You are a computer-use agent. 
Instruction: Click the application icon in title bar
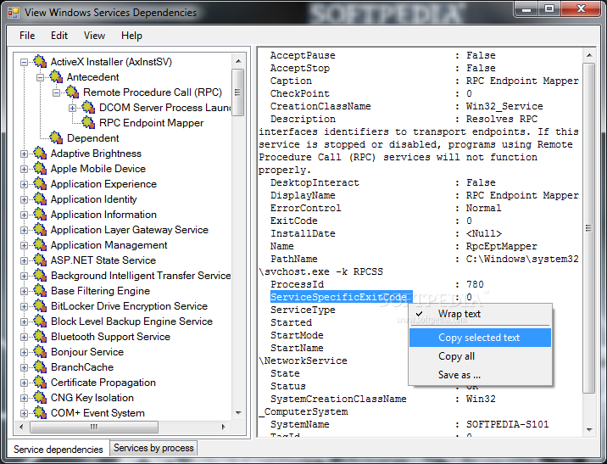point(14,13)
